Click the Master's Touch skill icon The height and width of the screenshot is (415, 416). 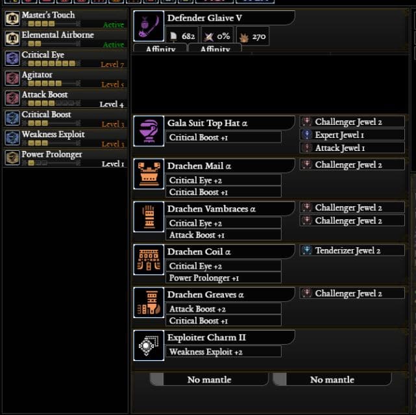pos(12,18)
